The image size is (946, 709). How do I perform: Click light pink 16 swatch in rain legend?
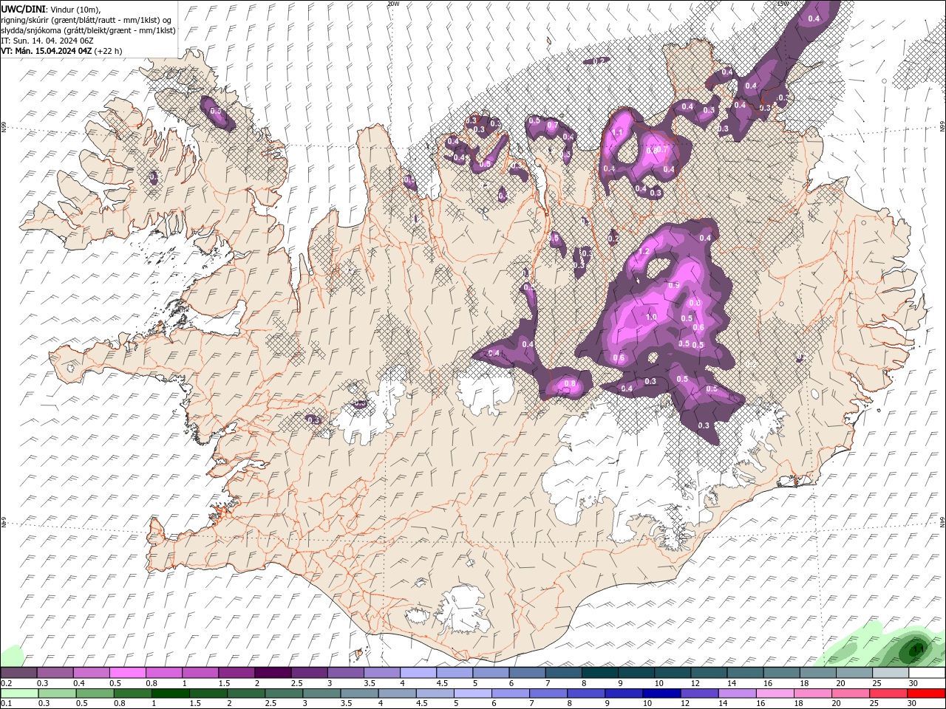click(775, 693)
